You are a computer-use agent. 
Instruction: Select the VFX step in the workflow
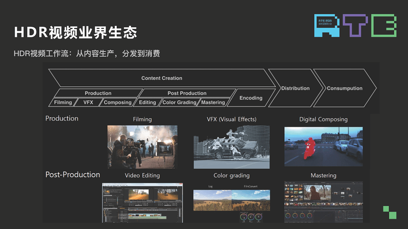tap(88, 103)
